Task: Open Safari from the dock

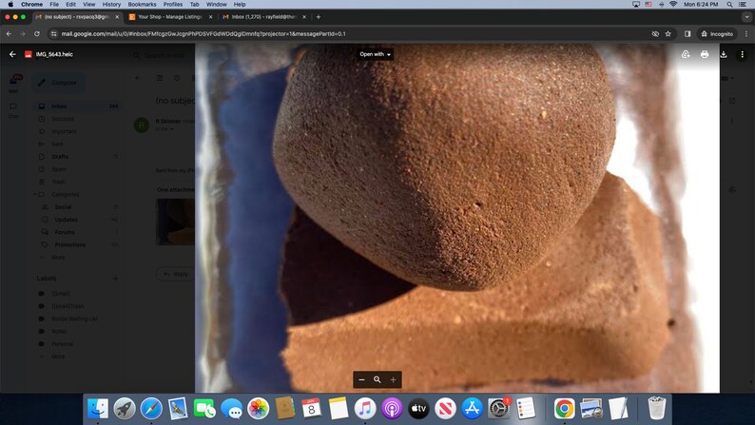Action: [151, 409]
